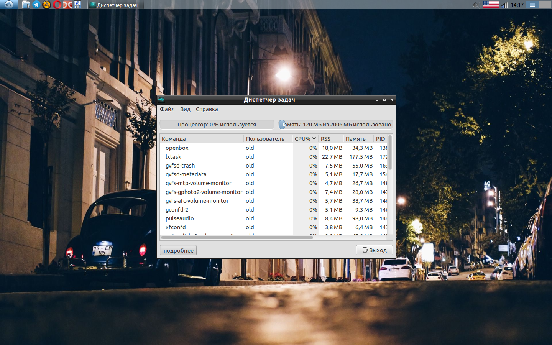Open the Файл menu

tap(167, 109)
